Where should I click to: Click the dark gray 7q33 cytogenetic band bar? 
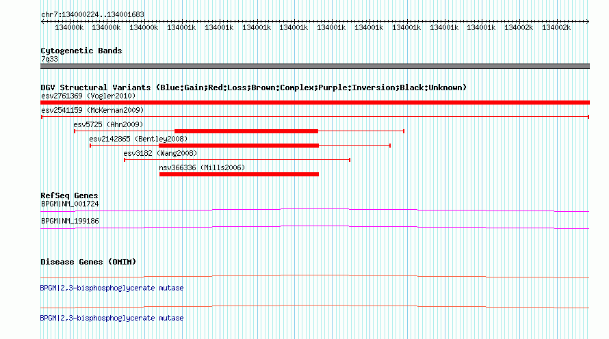coord(315,66)
